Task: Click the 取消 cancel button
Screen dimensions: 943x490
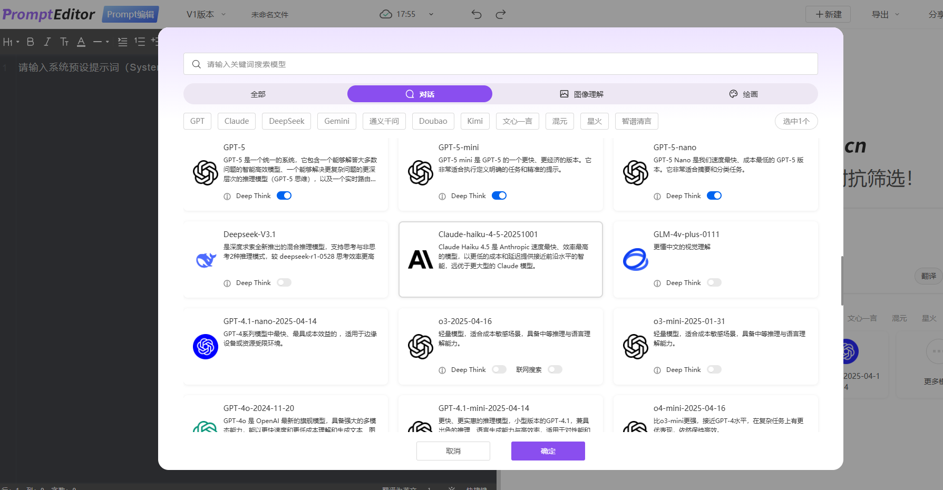Action: tap(453, 451)
